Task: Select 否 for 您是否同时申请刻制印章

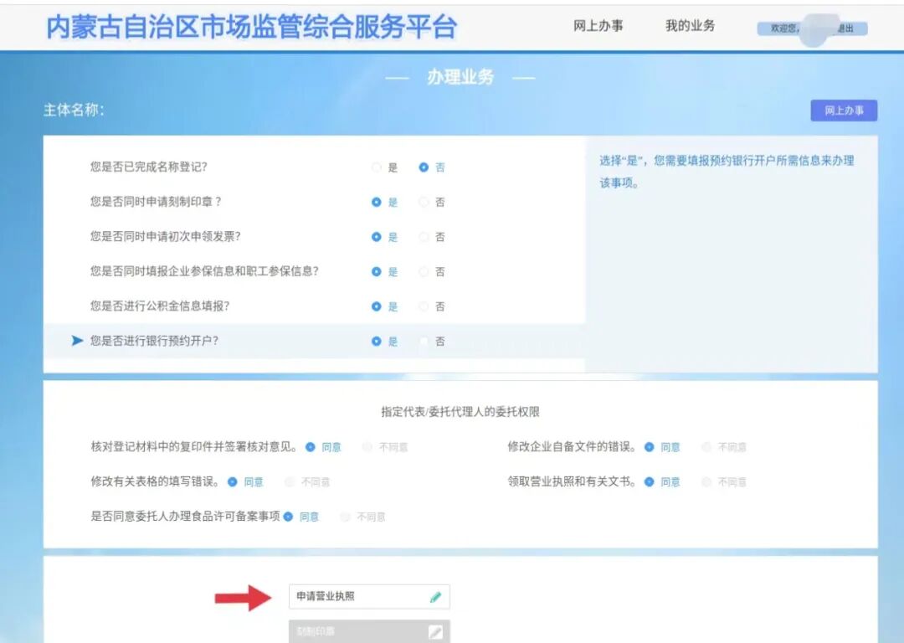Action: point(424,202)
